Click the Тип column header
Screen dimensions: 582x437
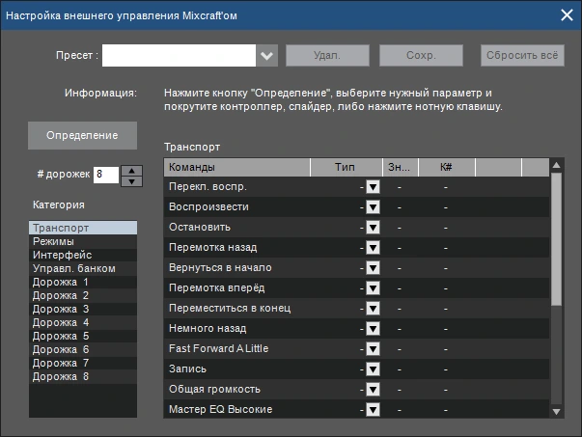point(346,167)
